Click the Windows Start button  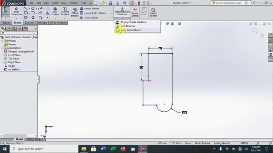(x=5, y=149)
